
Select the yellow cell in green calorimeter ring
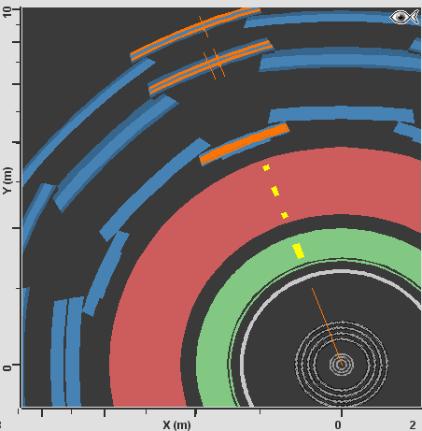[298, 251]
